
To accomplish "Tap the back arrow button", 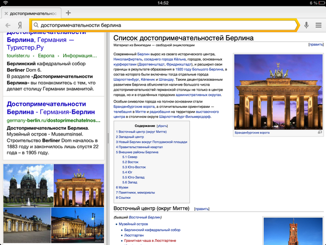I will tap(7, 25).
